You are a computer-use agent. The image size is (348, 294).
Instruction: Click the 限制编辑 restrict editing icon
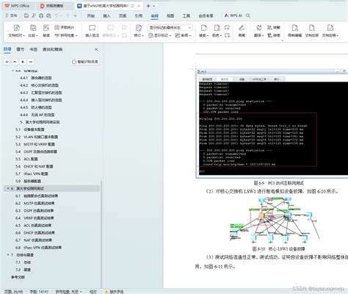(x=294, y=28)
